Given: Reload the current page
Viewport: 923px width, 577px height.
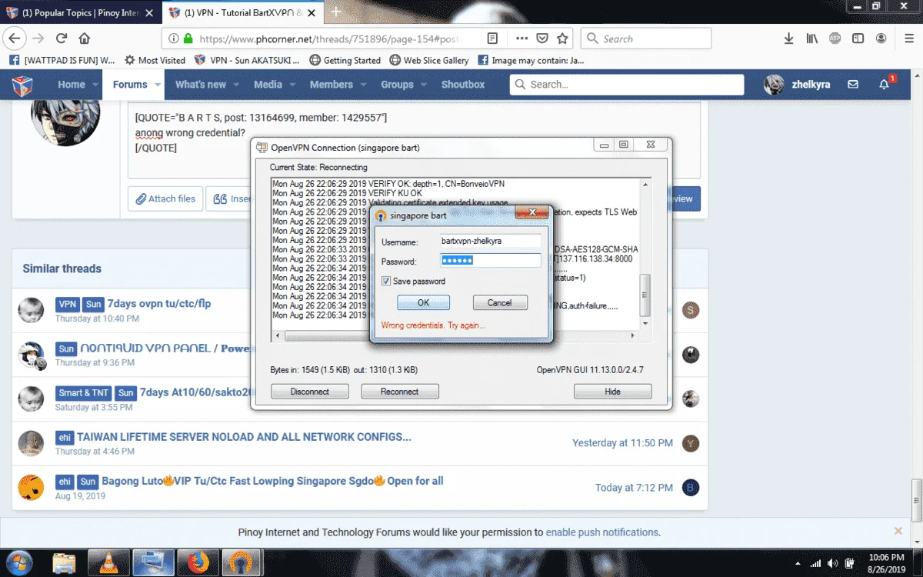Looking at the screenshot, I should (x=62, y=38).
